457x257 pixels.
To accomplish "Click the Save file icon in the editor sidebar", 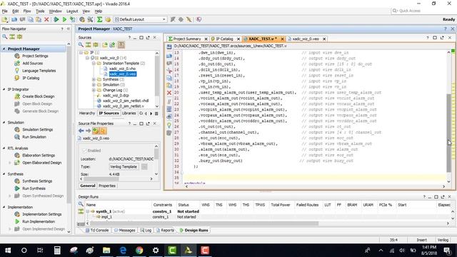I will (169, 46).
